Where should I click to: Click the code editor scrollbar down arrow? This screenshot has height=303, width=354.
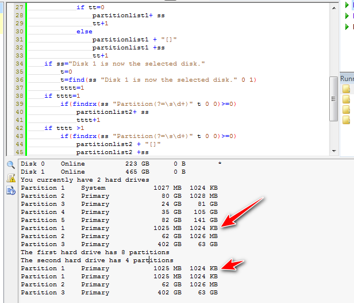pyautogui.click(x=334, y=151)
